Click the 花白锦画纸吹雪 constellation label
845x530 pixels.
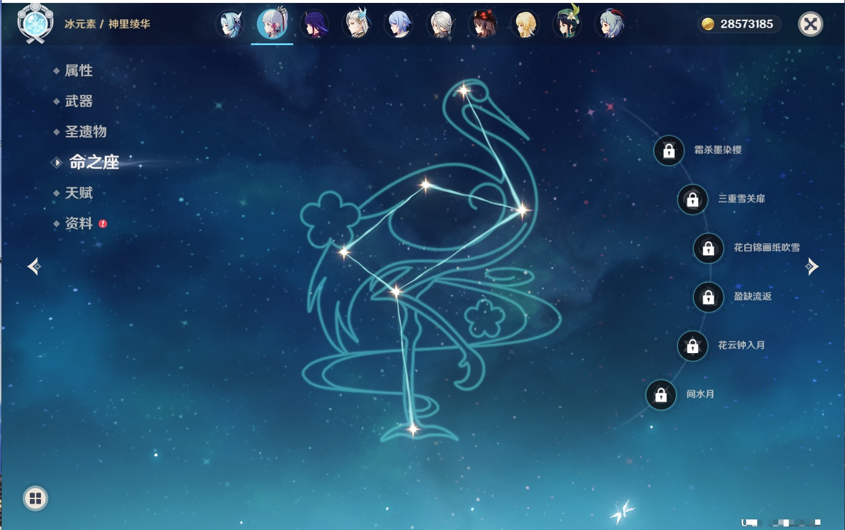pyautogui.click(x=766, y=248)
